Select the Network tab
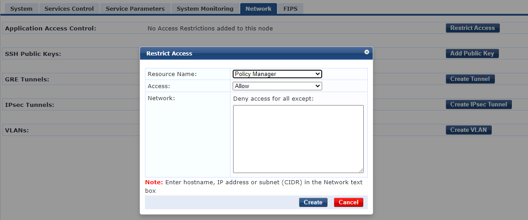Screen dimensions: 528x220 click(258, 9)
